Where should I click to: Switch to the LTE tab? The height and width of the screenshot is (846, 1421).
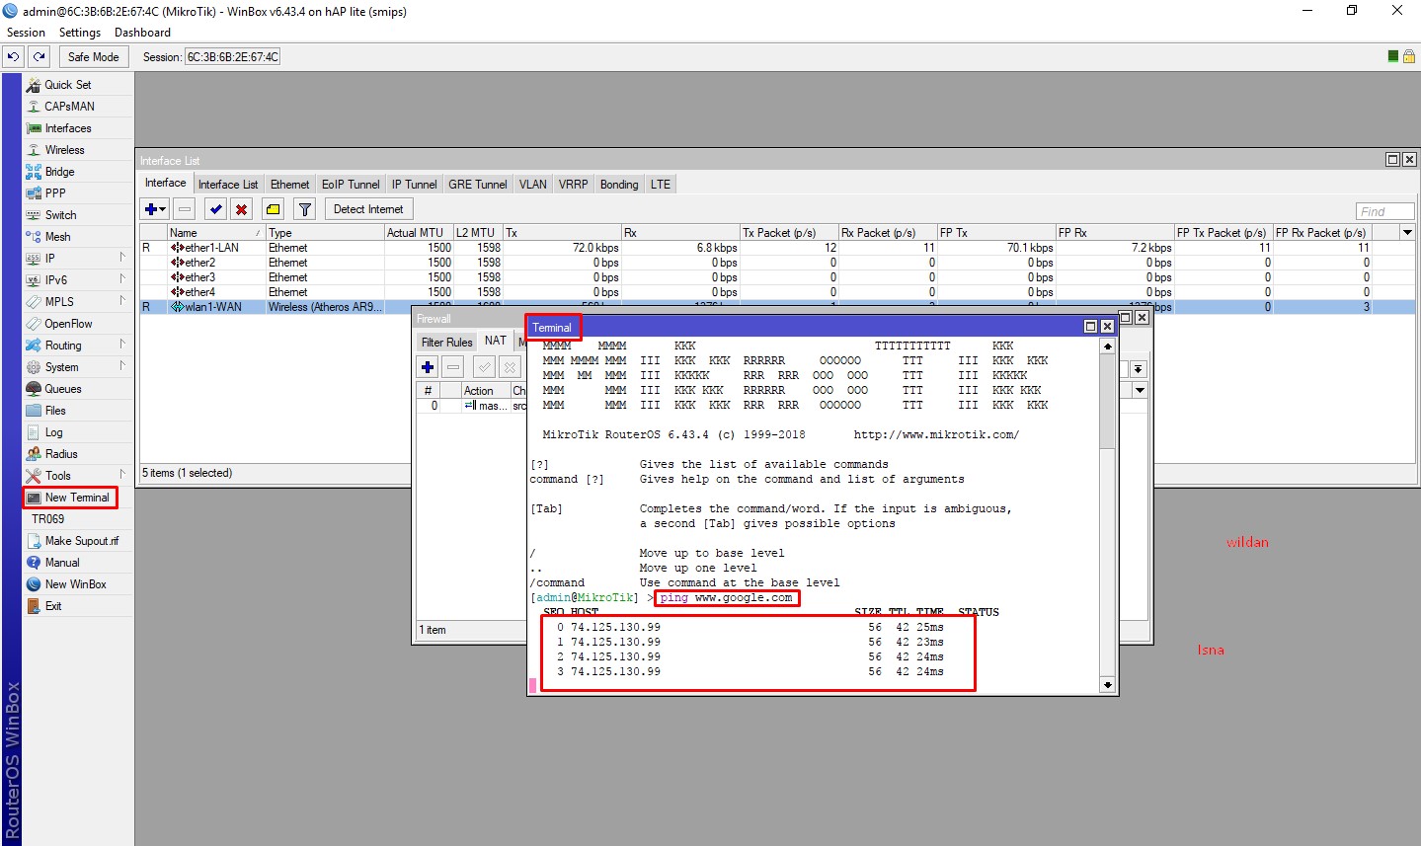click(x=661, y=185)
